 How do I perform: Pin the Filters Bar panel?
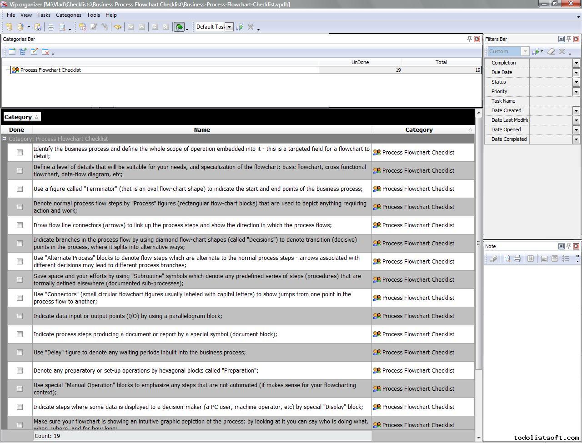(x=568, y=39)
